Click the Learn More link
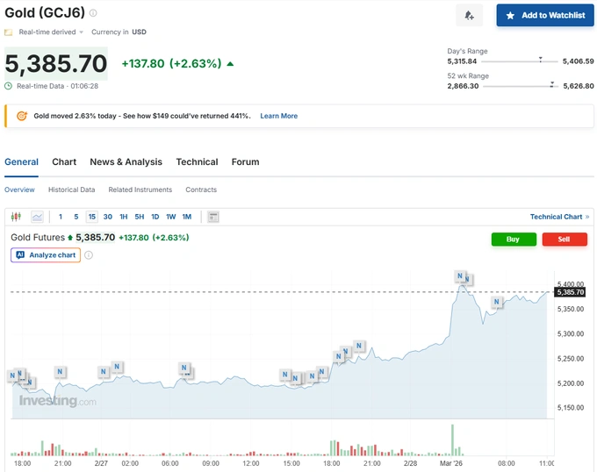The width and height of the screenshot is (597, 472). coord(278,116)
